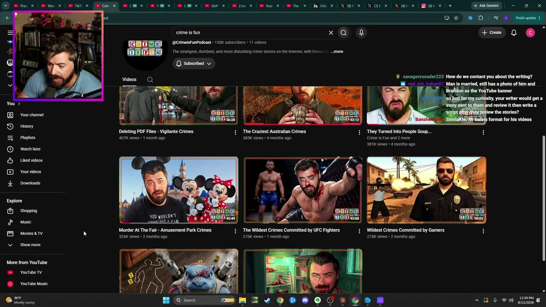Open Chrome extensions puzzle icon
Image resolution: width=546 pixels, height=307 pixels.
point(481,18)
